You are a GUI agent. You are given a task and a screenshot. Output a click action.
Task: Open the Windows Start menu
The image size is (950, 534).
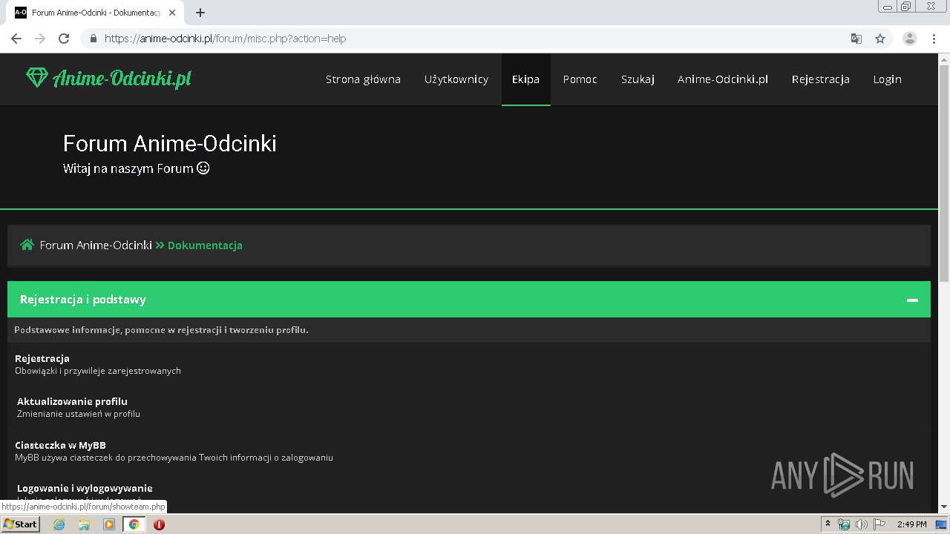[20, 524]
